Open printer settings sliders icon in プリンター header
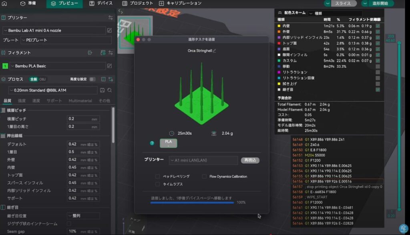The height and width of the screenshot is (235, 410). coord(111,18)
